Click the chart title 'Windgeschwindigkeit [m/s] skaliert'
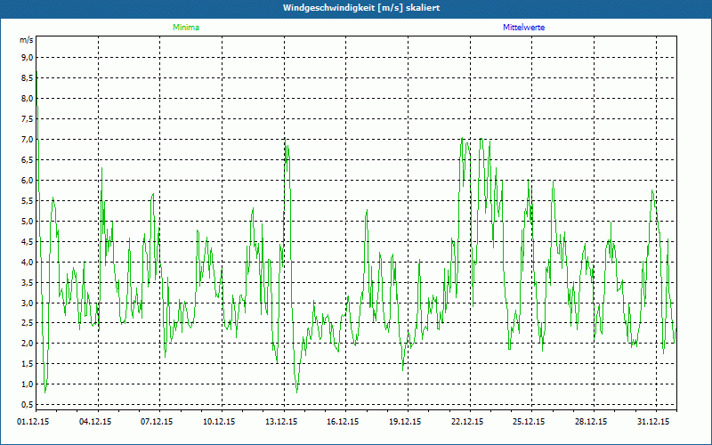 [361, 8]
